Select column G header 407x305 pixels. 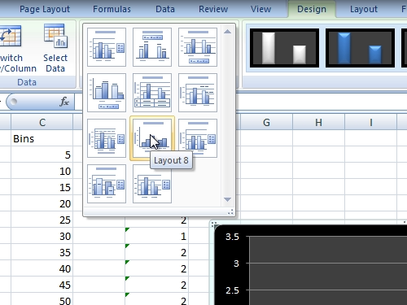(266, 122)
